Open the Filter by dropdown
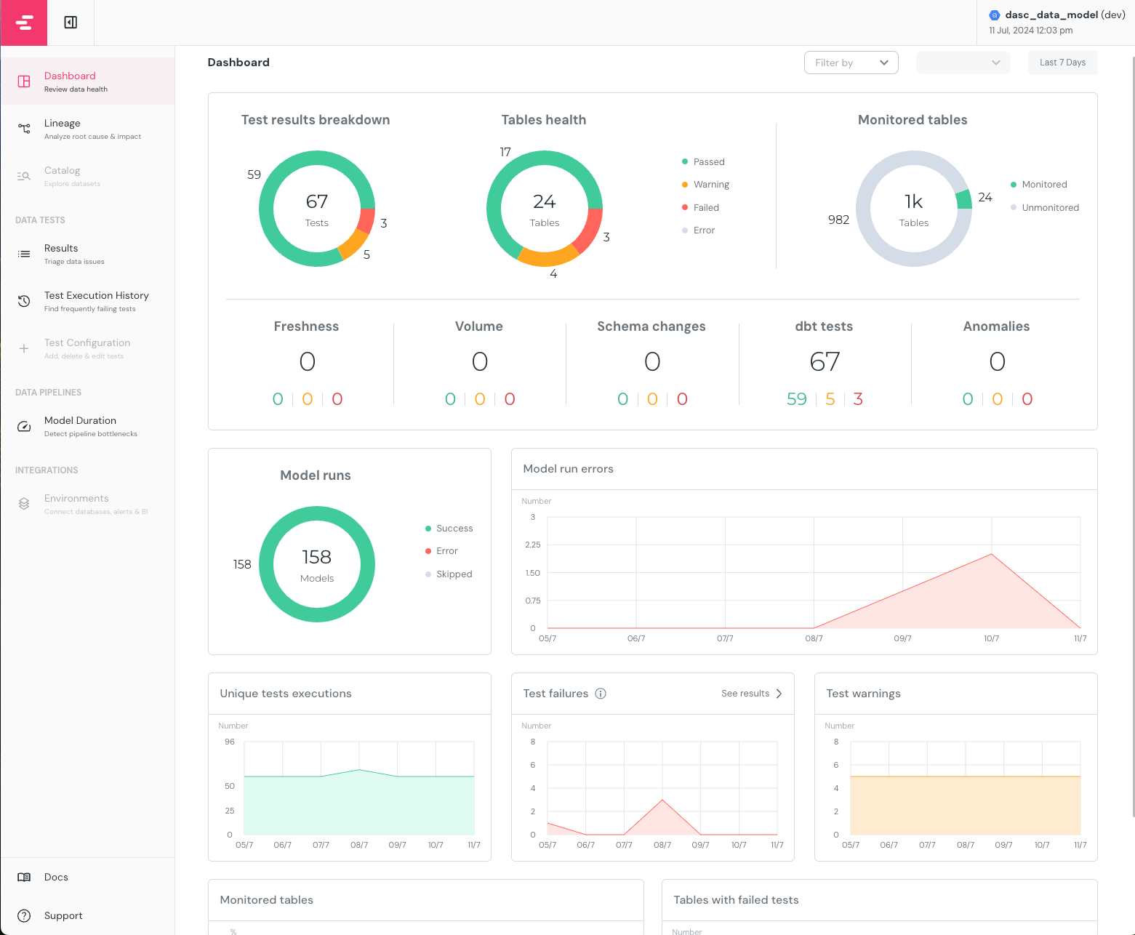Screen dimensions: 1135x935 pos(851,63)
